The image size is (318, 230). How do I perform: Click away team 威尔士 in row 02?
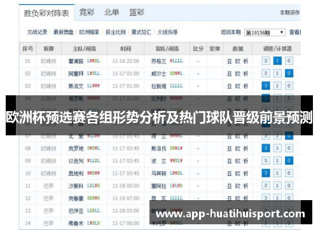(x=159, y=74)
